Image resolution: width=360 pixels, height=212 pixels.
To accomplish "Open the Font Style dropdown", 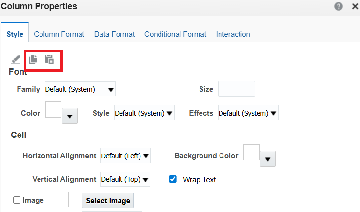I will tap(144, 113).
